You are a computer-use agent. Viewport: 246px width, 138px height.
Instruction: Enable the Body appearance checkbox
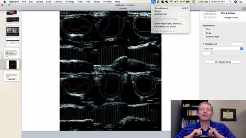click(x=204, y=33)
